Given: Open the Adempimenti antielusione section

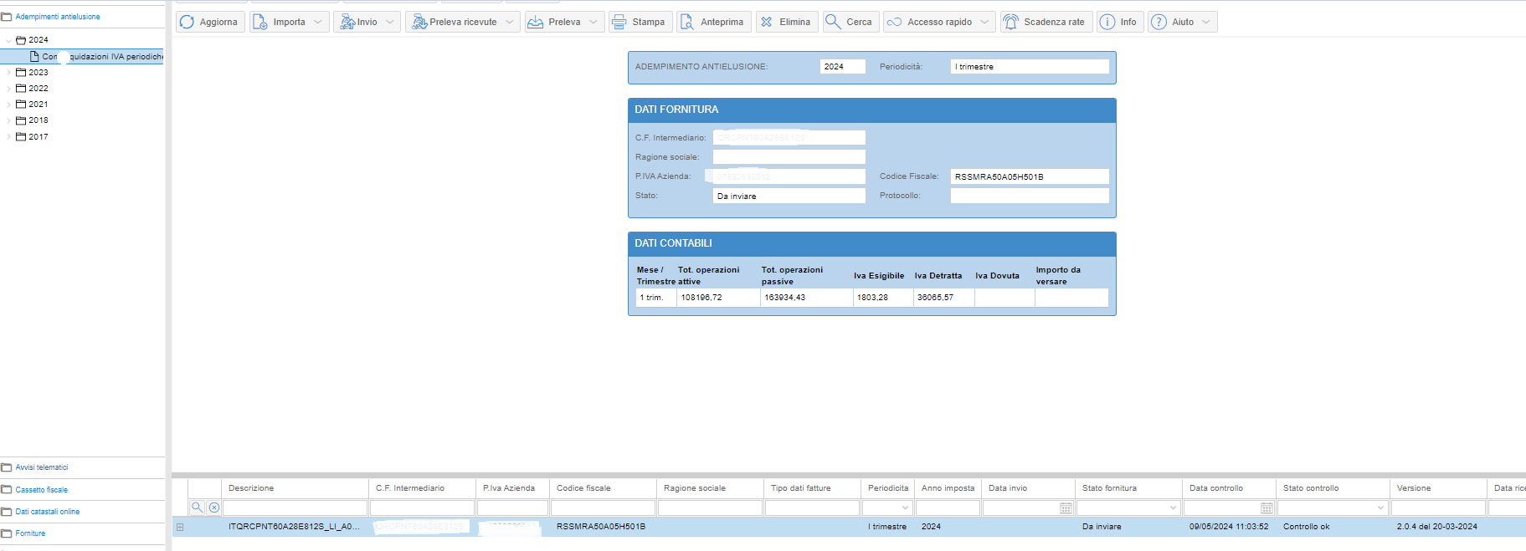Looking at the screenshot, I should coord(58,17).
